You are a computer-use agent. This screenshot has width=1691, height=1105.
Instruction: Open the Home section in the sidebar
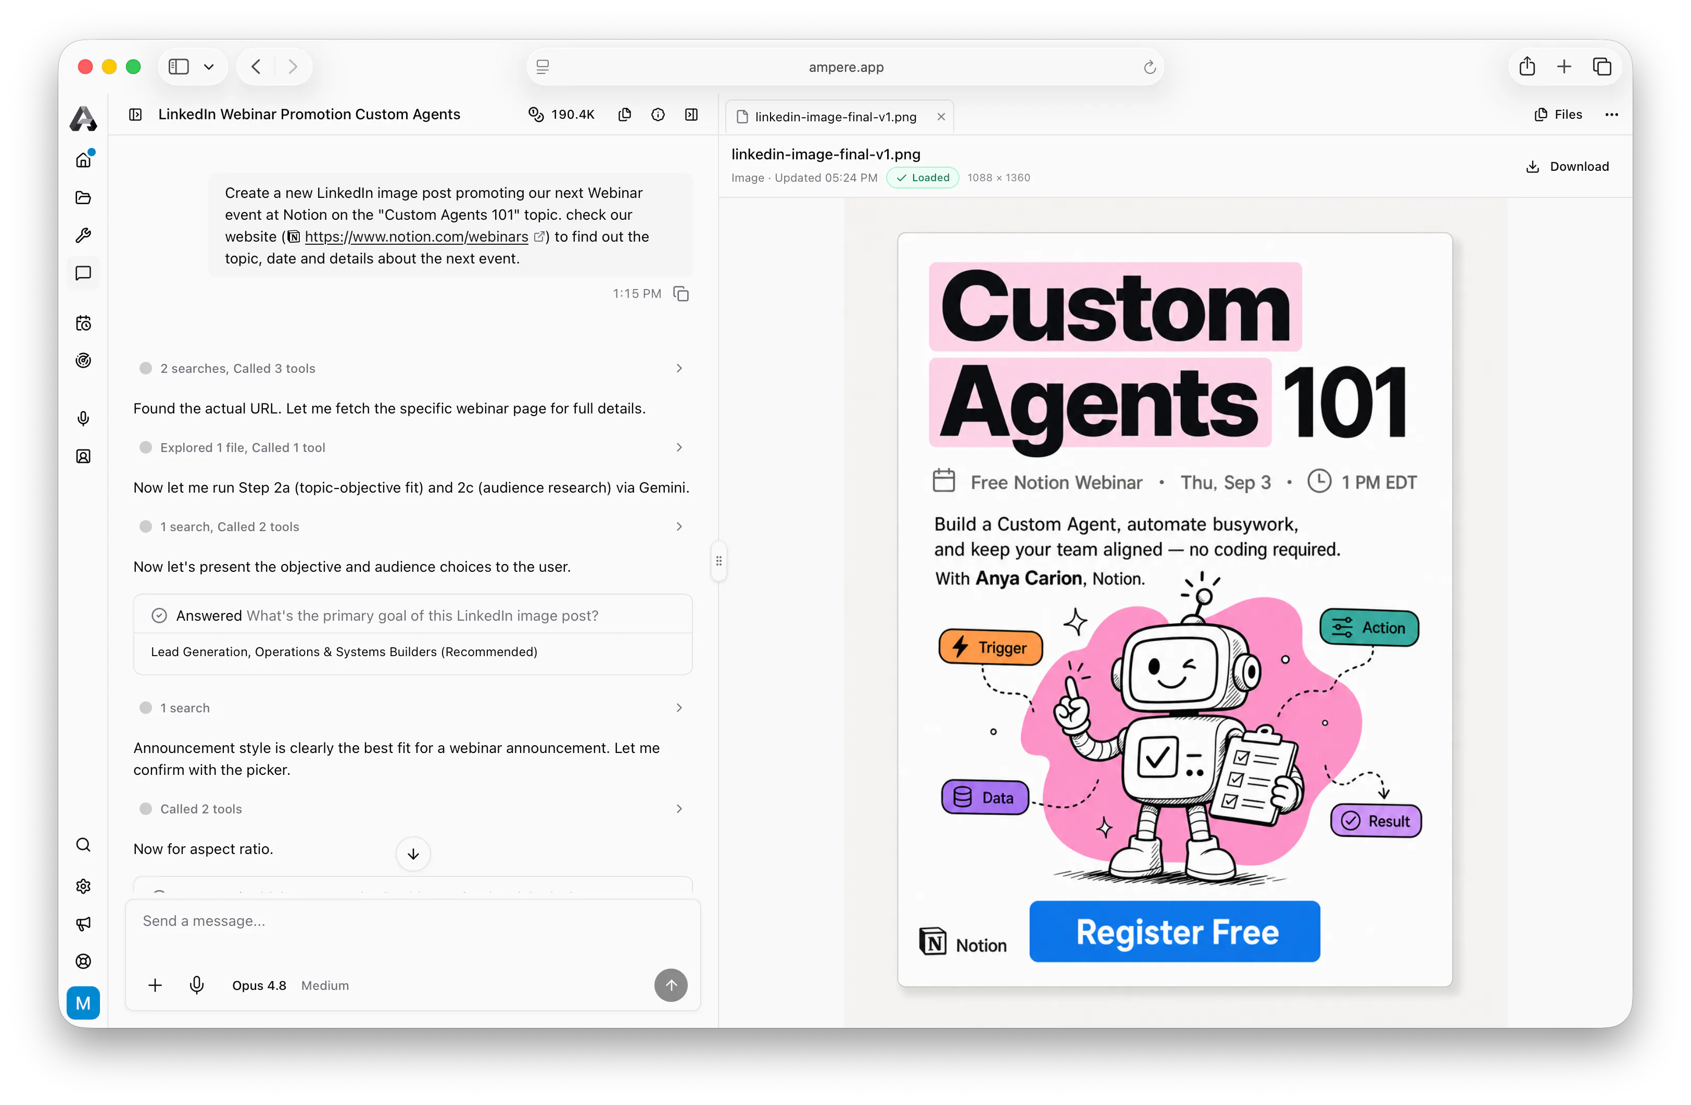(83, 160)
